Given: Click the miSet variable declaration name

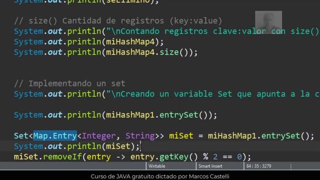Looking at the screenshot, I should pos(181,135).
